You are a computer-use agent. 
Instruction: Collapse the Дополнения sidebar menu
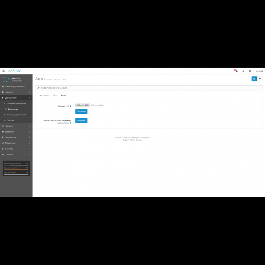[x=16, y=98]
